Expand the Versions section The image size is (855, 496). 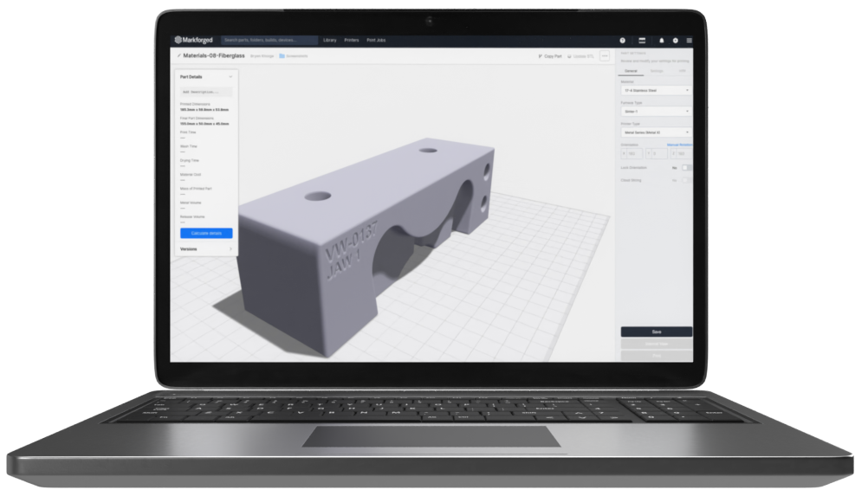tap(206, 249)
